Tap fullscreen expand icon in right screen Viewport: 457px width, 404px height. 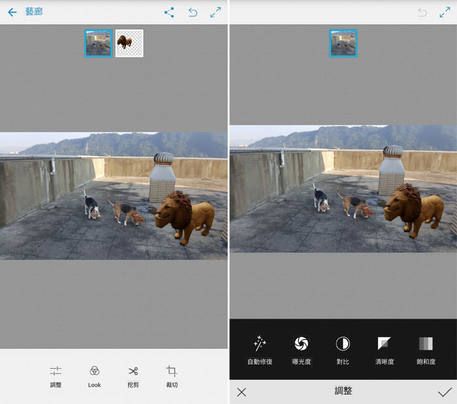(445, 12)
